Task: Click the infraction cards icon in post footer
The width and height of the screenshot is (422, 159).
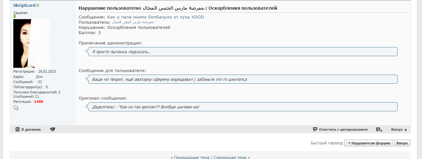Action: click(53, 129)
